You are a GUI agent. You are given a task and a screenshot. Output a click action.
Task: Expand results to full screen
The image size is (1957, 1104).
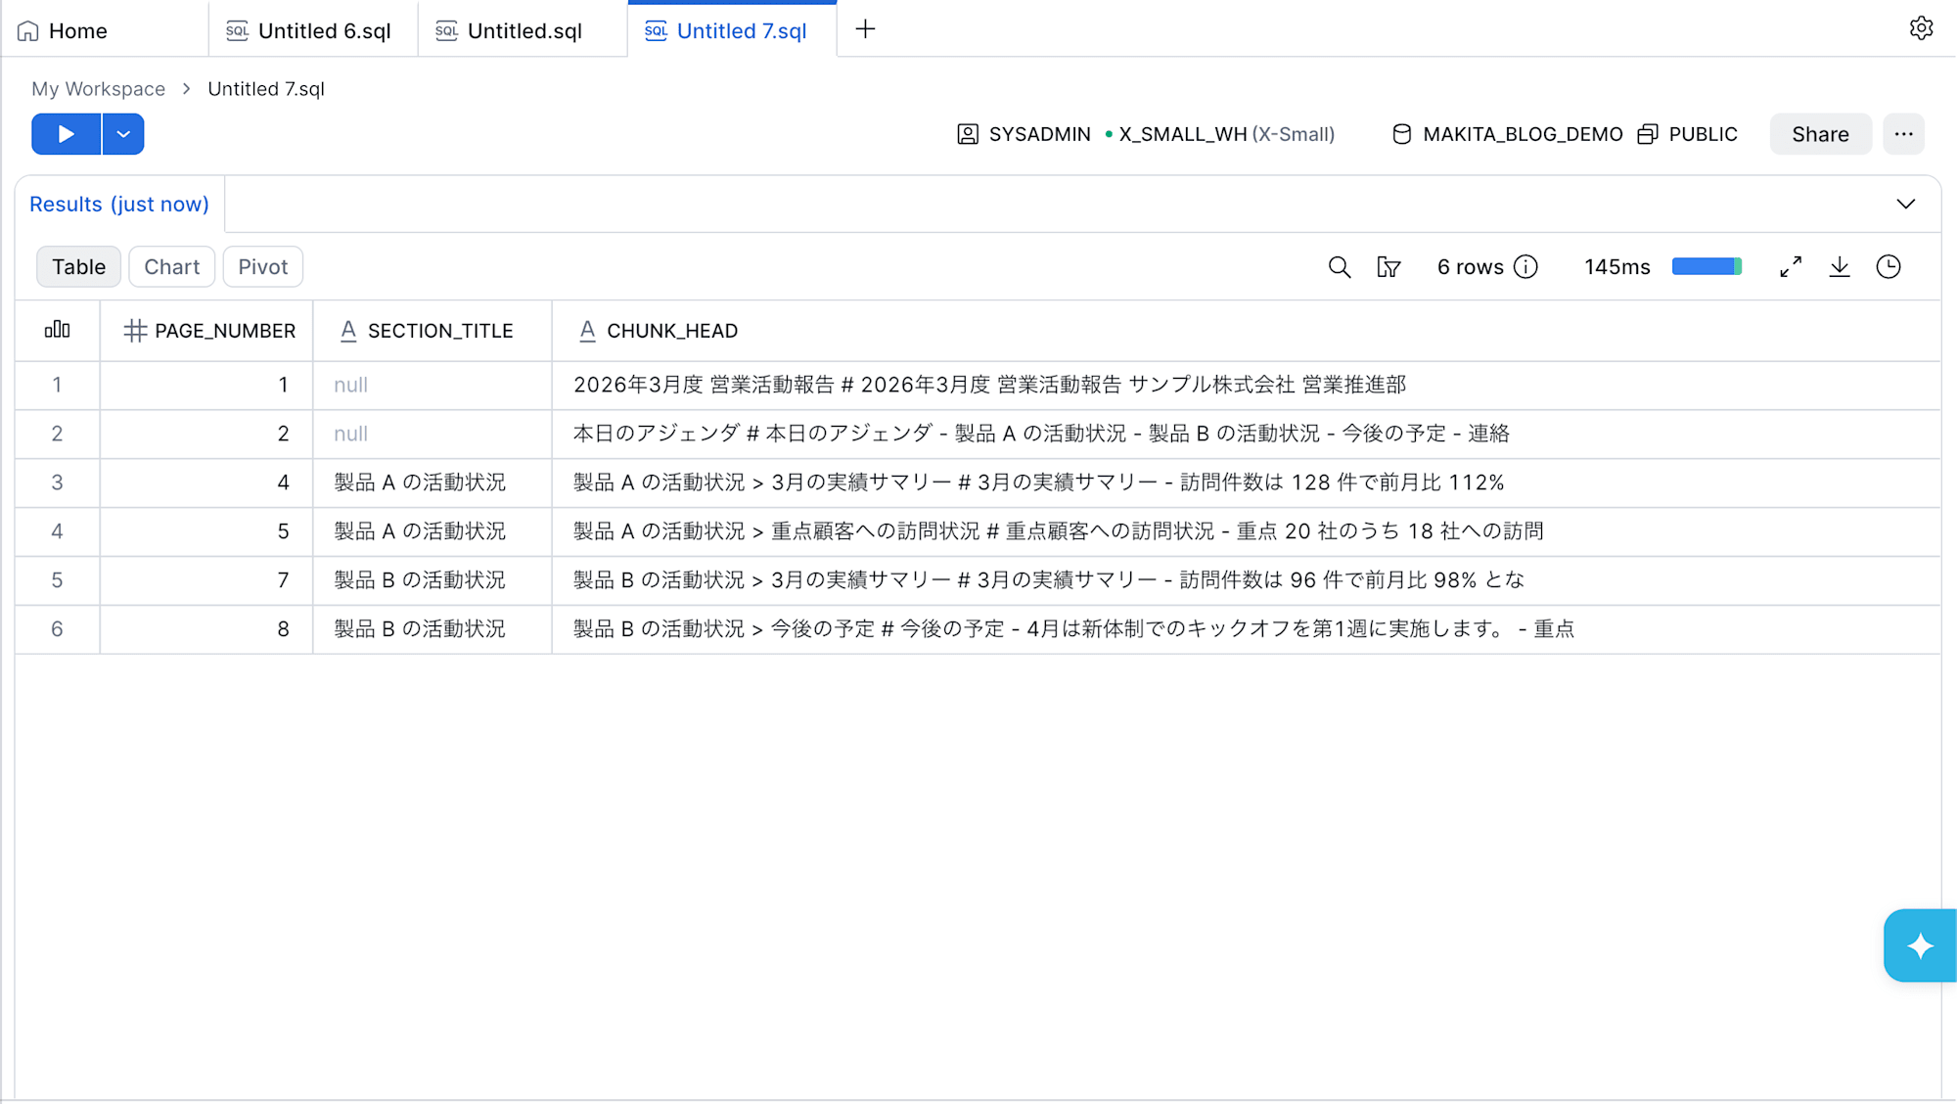click(x=1791, y=267)
